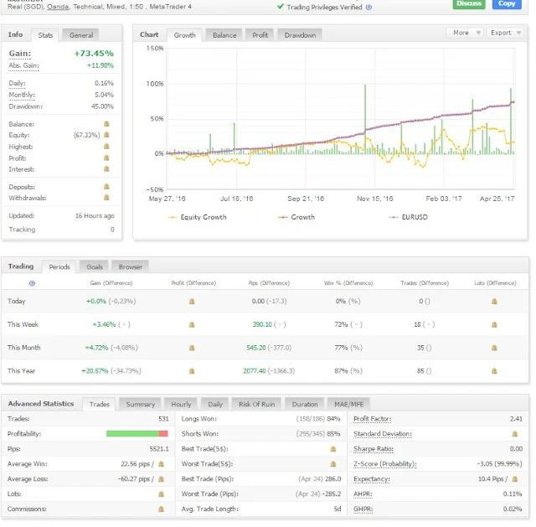The height and width of the screenshot is (527, 536).
Task: Select the Drawdown chart tab
Action: [x=300, y=35]
